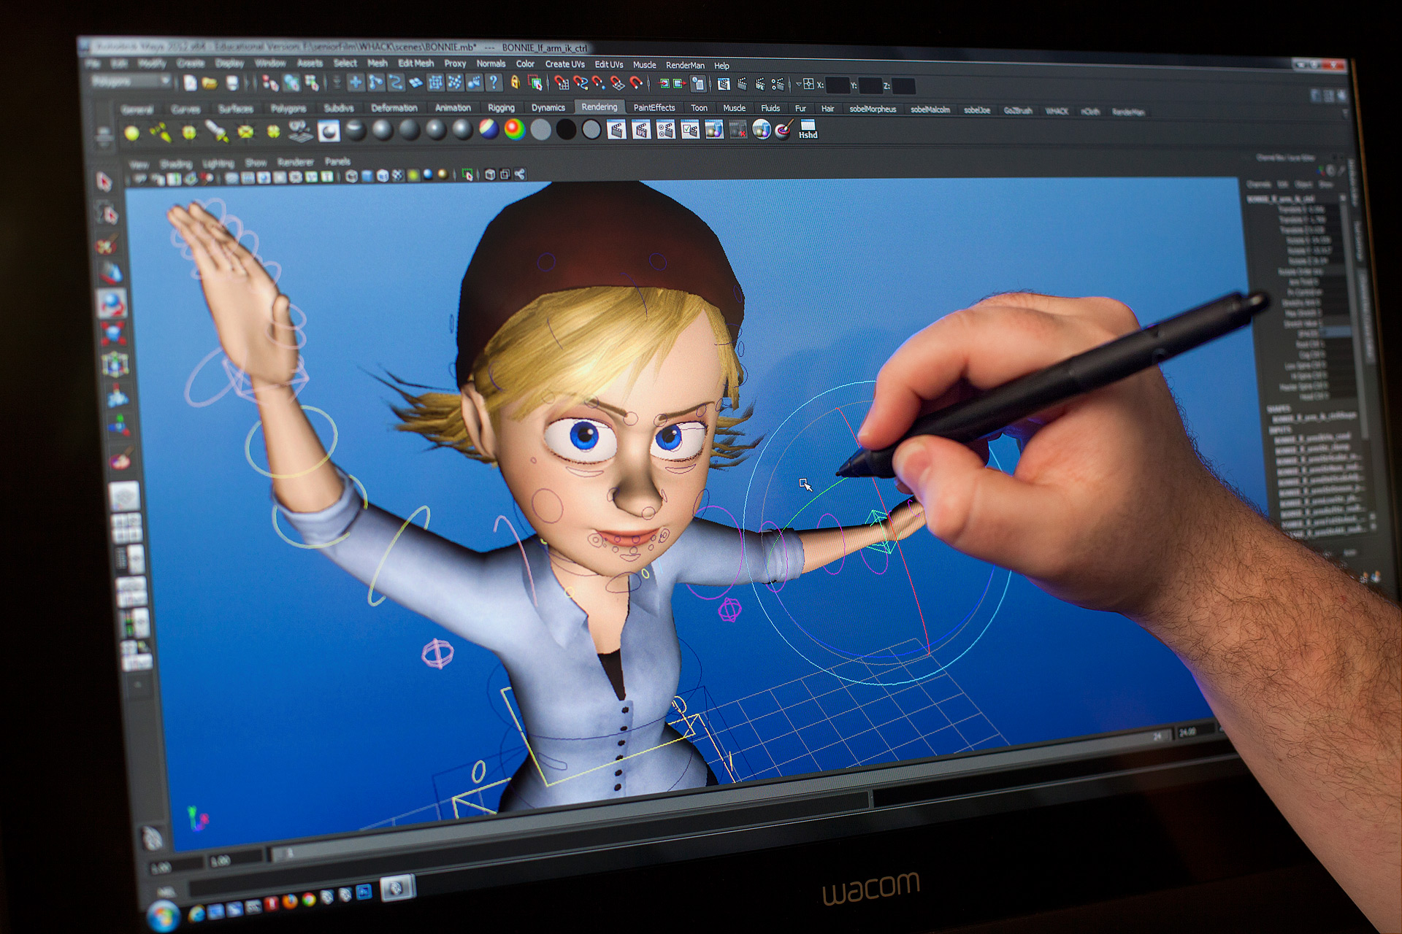Click the Firefox taskbar icon
This screenshot has height=934, width=1402.
coord(290,901)
